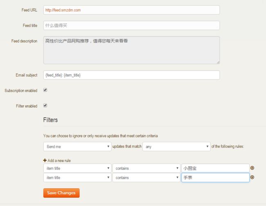
Task: Click the Email subject label
Action: pos(27,75)
